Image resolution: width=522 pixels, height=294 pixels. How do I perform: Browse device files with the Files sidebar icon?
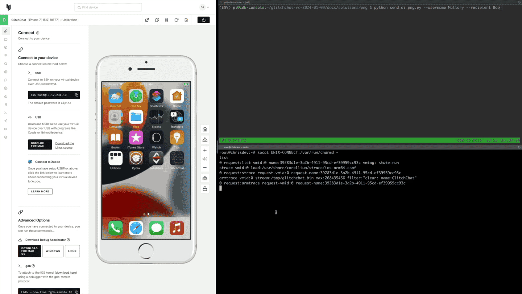pos(5,39)
